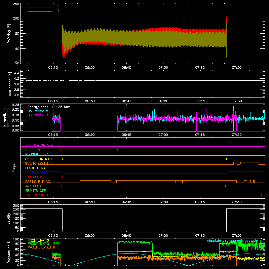Click the AAZ_FLAG label
The height and width of the screenshot is (269, 269).
33,186
